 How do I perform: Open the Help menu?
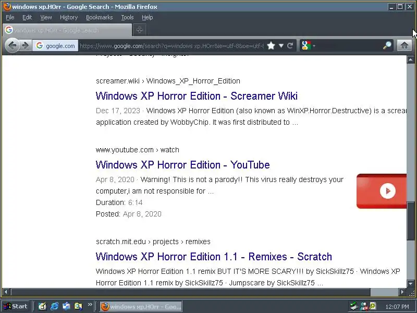pos(147,17)
